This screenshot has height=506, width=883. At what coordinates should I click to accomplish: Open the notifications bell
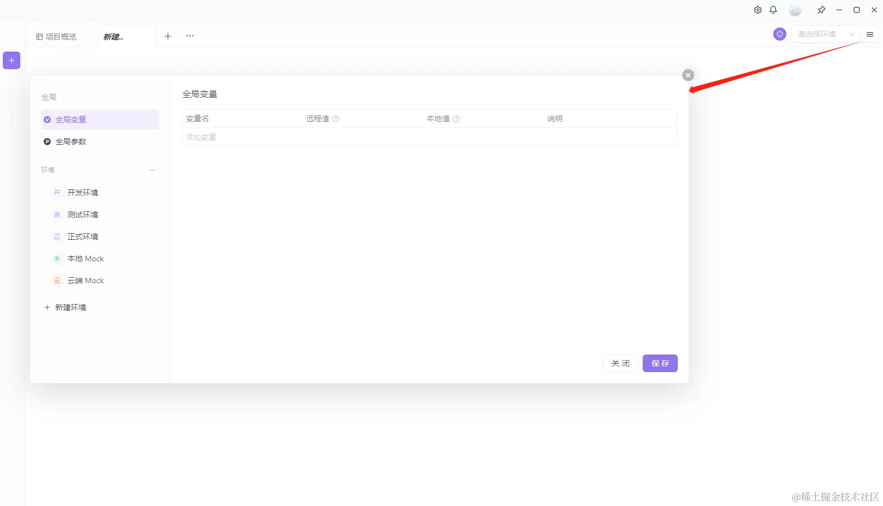773,10
